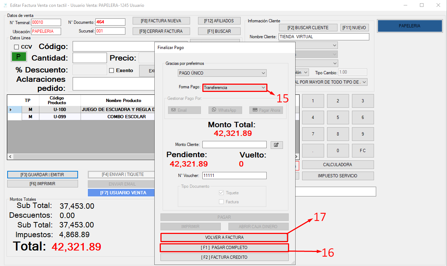Image resolution: width=447 pixels, height=266 pixels.
Task: Click ABRIR CAJA DINERO button
Action: [258, 227]
